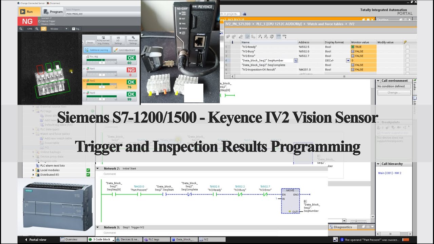Click the Part1 tool icon
The height and width of the screenshot is (244, 434).
88,69
